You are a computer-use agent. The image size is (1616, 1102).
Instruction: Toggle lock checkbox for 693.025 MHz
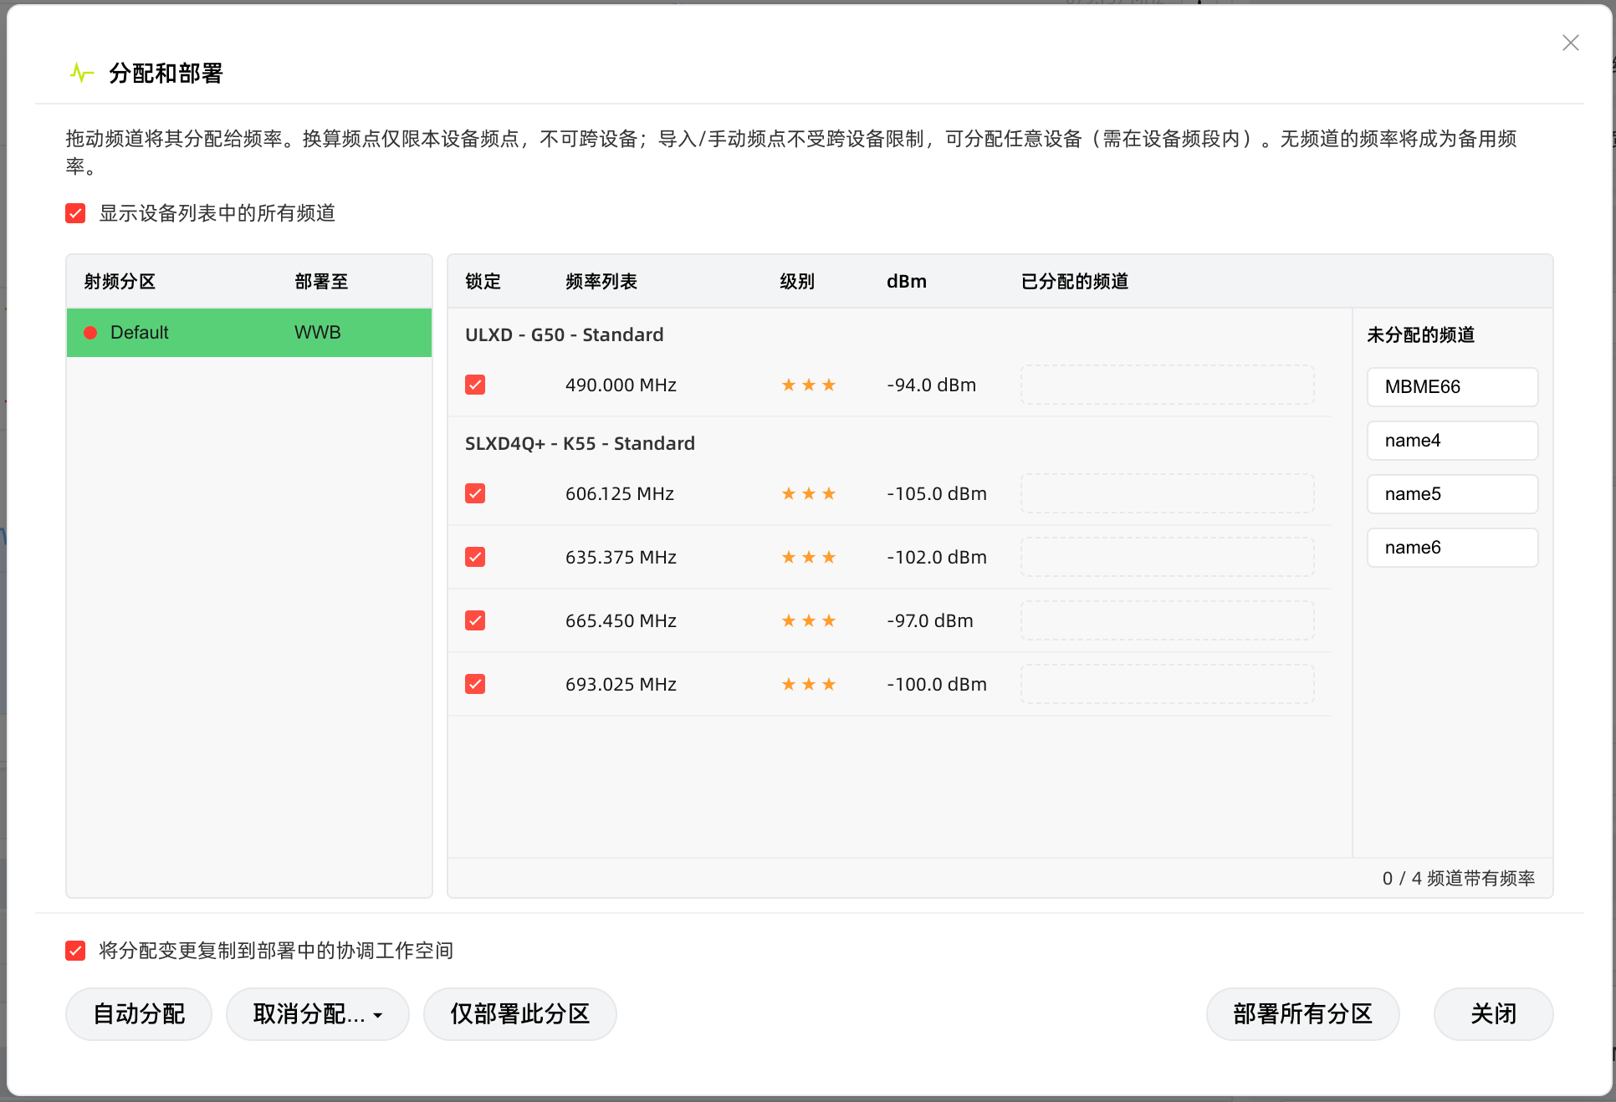(475, 684)
